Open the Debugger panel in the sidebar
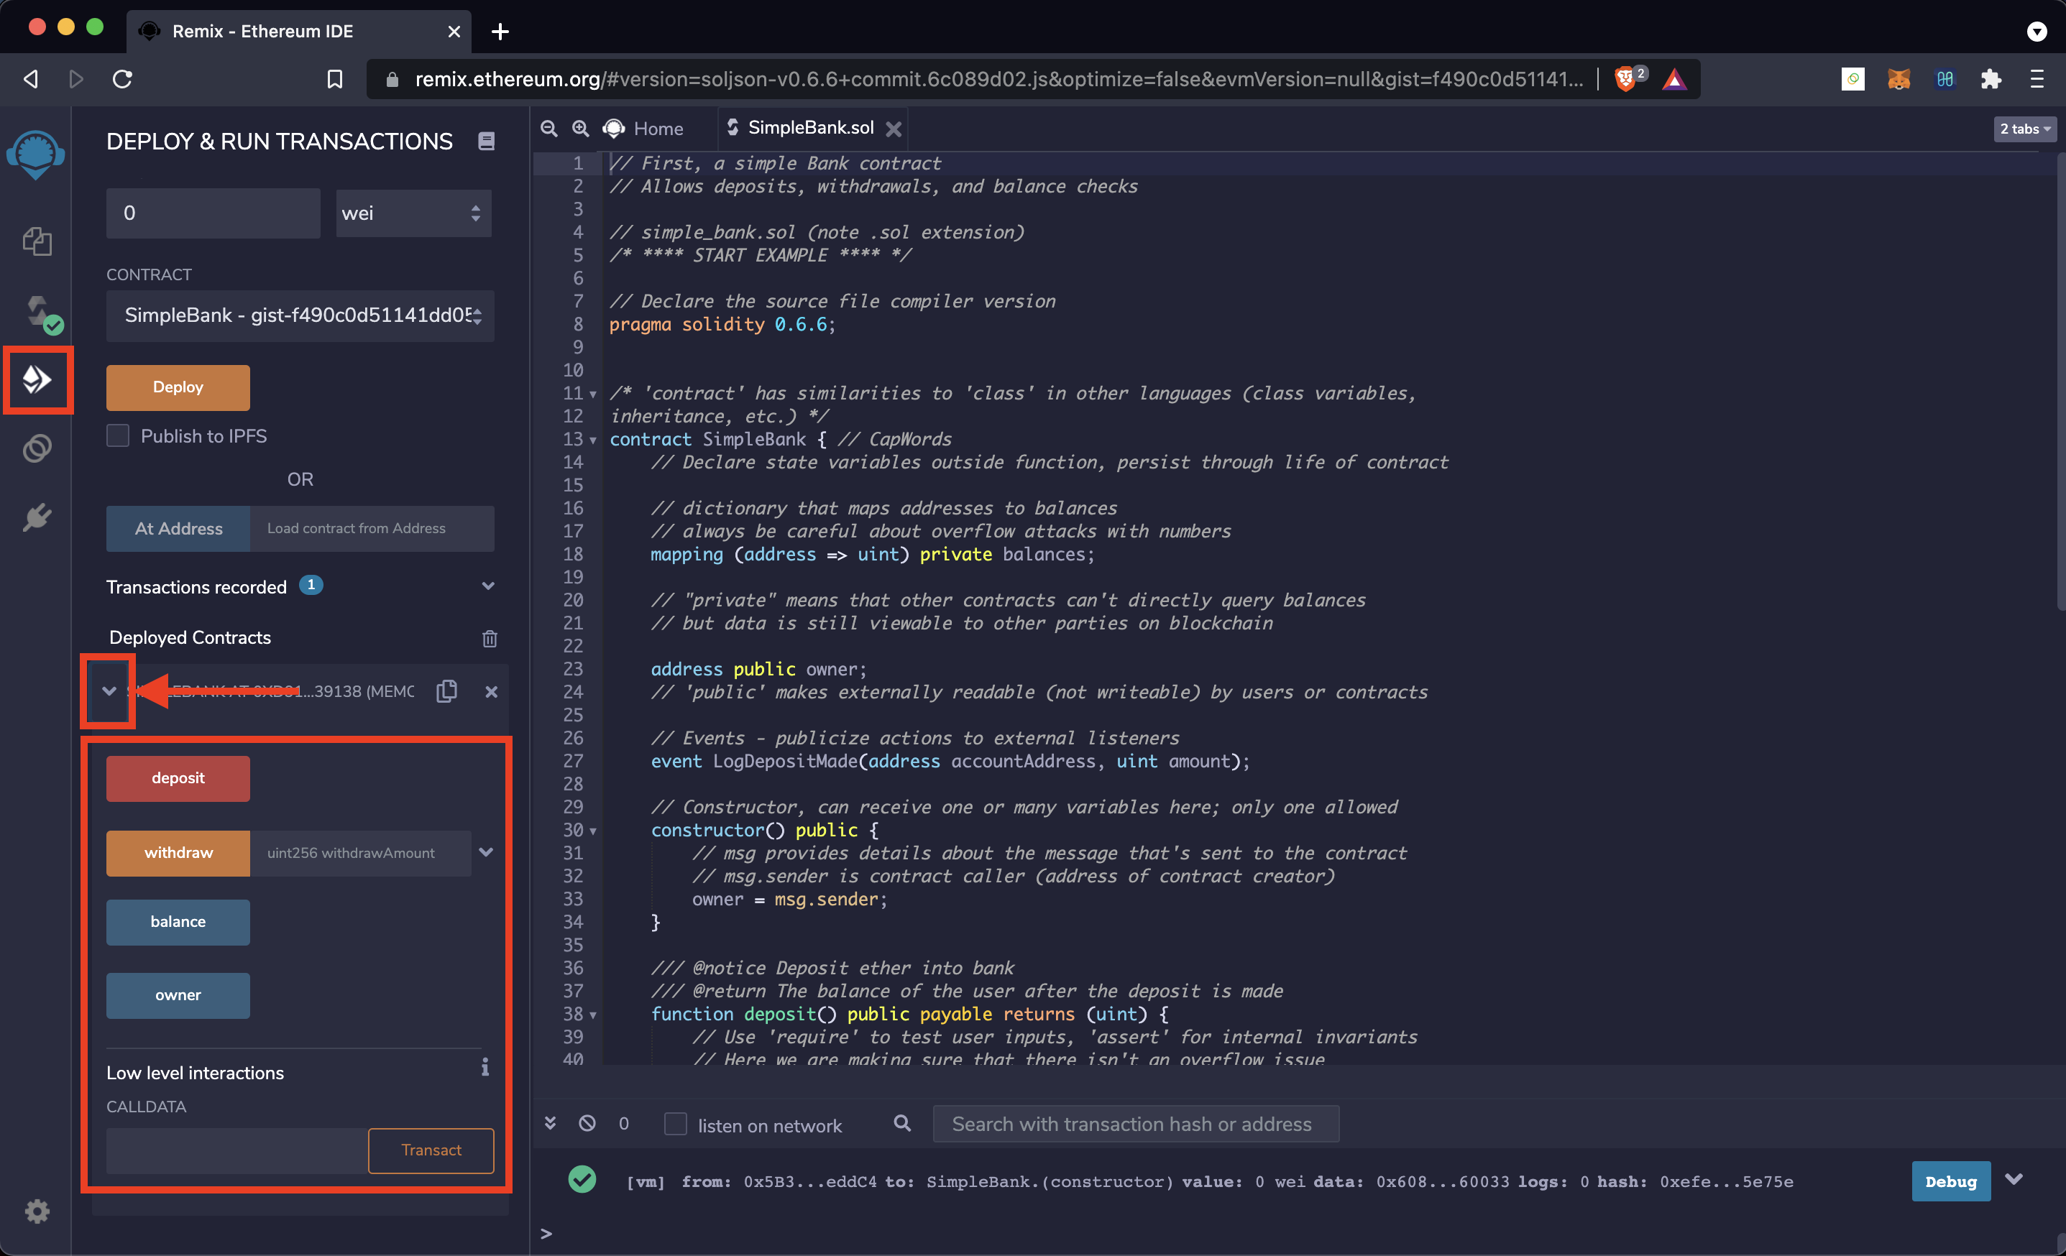This screenshot has width=2066, height=1256. coord(37,448)
